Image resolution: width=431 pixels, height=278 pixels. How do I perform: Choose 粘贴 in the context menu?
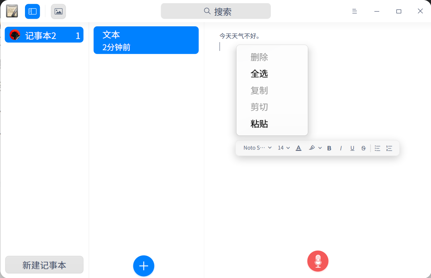272,124
